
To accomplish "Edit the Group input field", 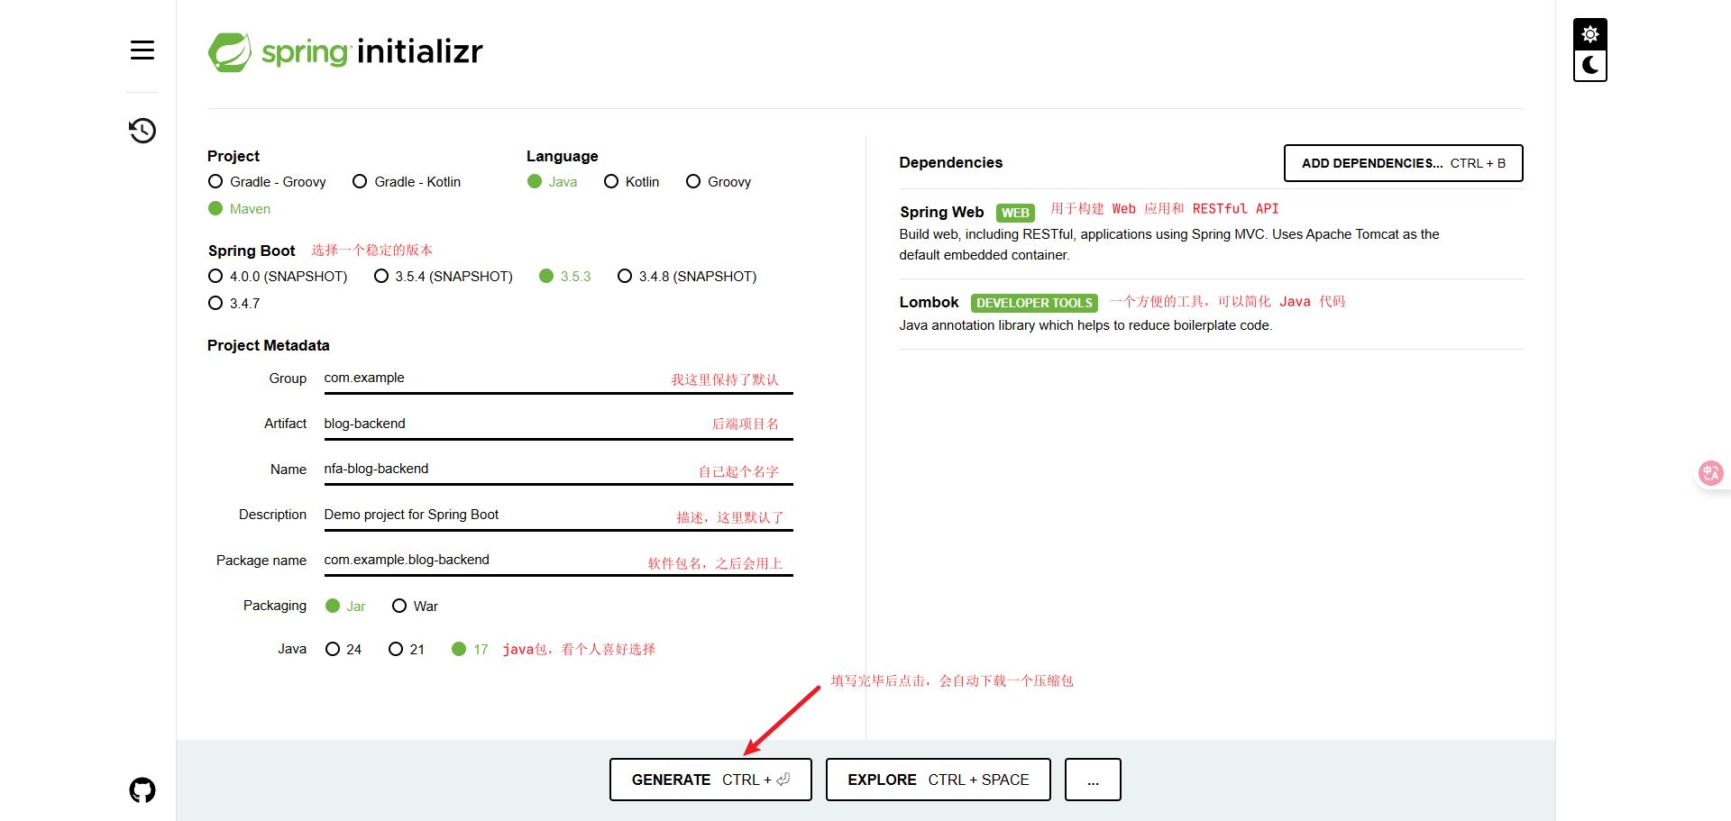I will click(x=559, y=379).
